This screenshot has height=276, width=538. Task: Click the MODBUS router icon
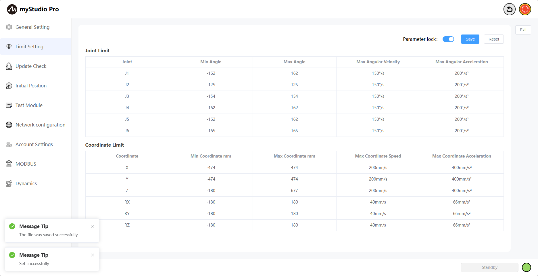coord(9,164)
